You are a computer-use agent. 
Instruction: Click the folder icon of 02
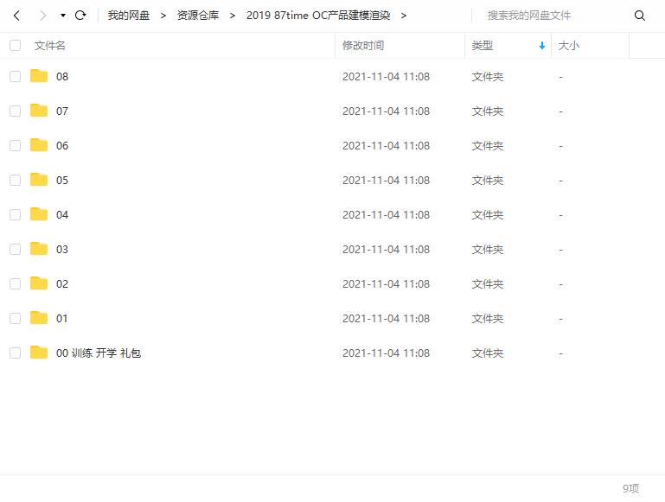click(x=39, y=283)
